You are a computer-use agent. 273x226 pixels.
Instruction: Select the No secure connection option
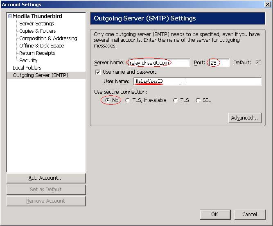(x=107, y=100)
